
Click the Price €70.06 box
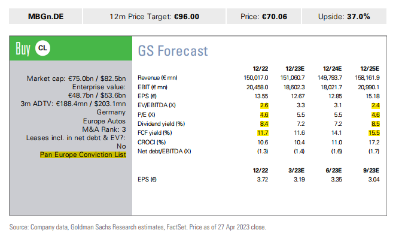[x=264, y=16]
